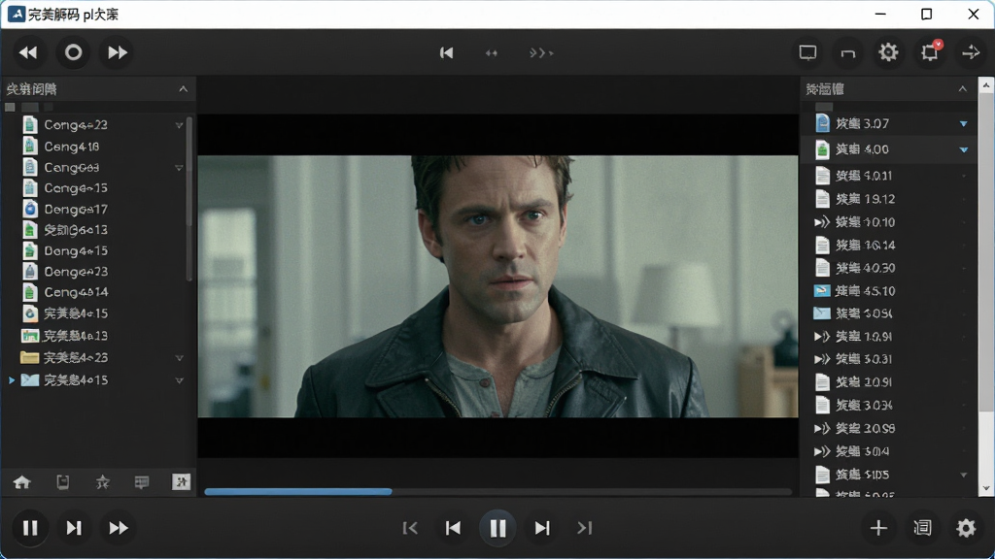Image resolution: width=995 pixels, height=559 pixels.
Task: Click the circle record button in top toolbar
Action: pyautogui.click(x=73, y=52)
